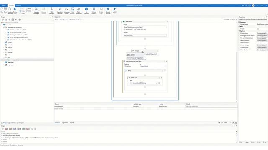Open Manage Packages

(36, 11)
